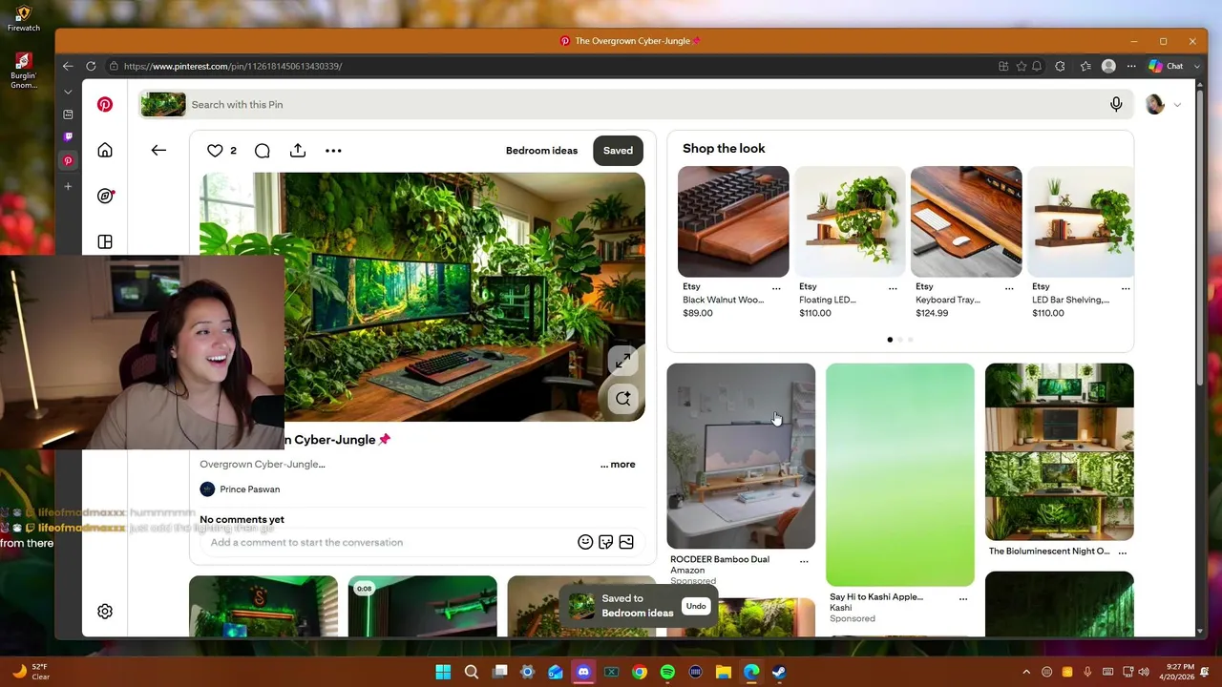1222x687 pixels.
Task: Expand the Pinterest account dropdown chevron
Action: (x=1177, y=105)
